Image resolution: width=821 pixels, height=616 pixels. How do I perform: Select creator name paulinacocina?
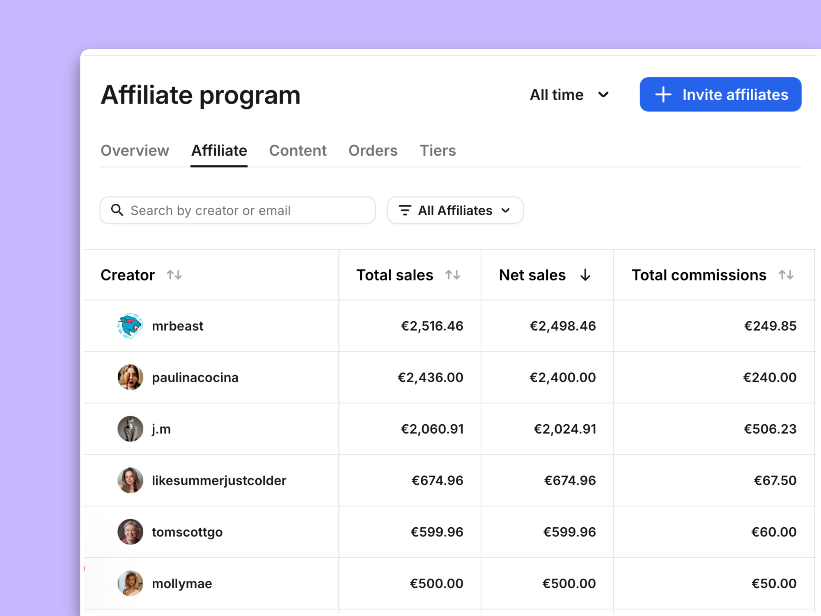[195, 377]
